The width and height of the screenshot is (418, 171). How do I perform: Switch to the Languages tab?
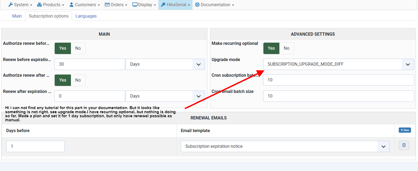[x=86, y=16]
